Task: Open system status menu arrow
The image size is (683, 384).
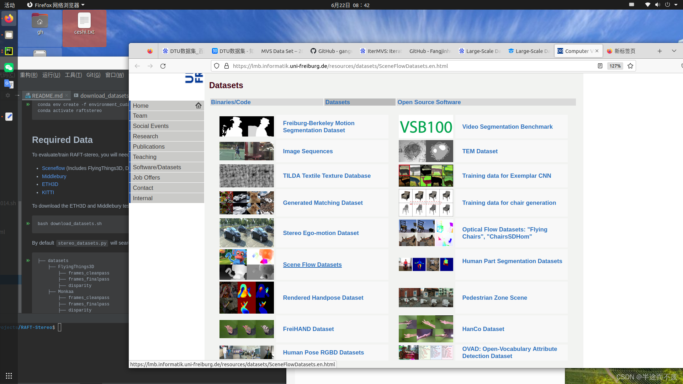Action: click(676, 5)
